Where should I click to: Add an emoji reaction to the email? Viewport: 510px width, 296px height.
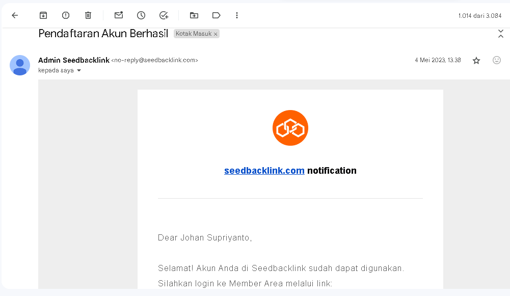[x=497, y=60]
